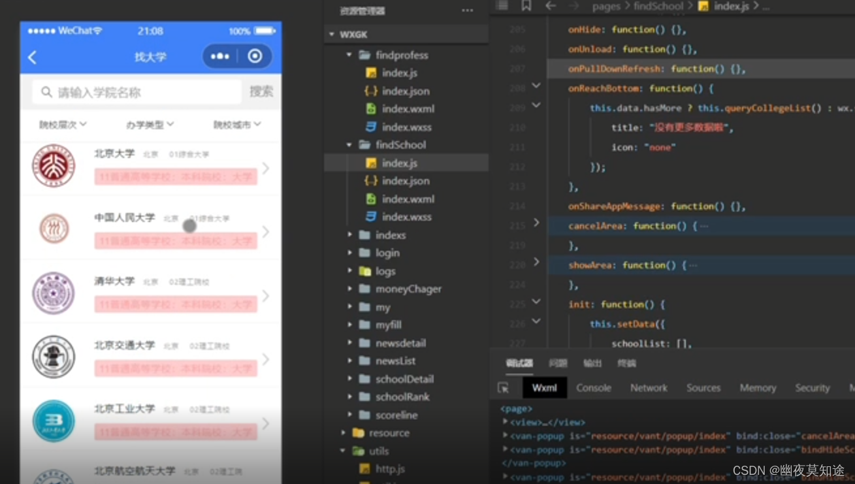Click the element inspector picker icon
Viewport: 855px width, 484px height.
pyautogui.click(x=504, y=388)
